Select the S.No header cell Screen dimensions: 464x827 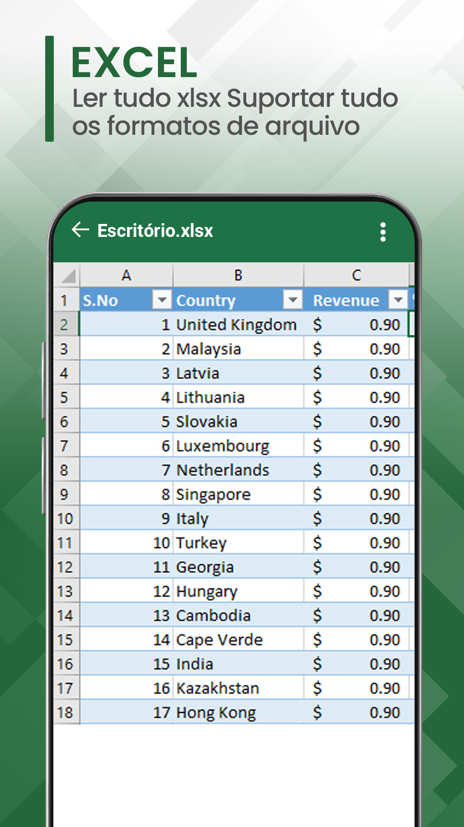127,300
